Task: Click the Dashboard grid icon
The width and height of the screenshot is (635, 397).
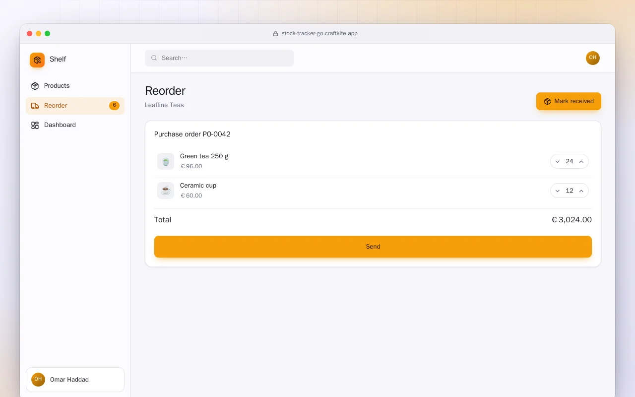Action: point(35,125)
